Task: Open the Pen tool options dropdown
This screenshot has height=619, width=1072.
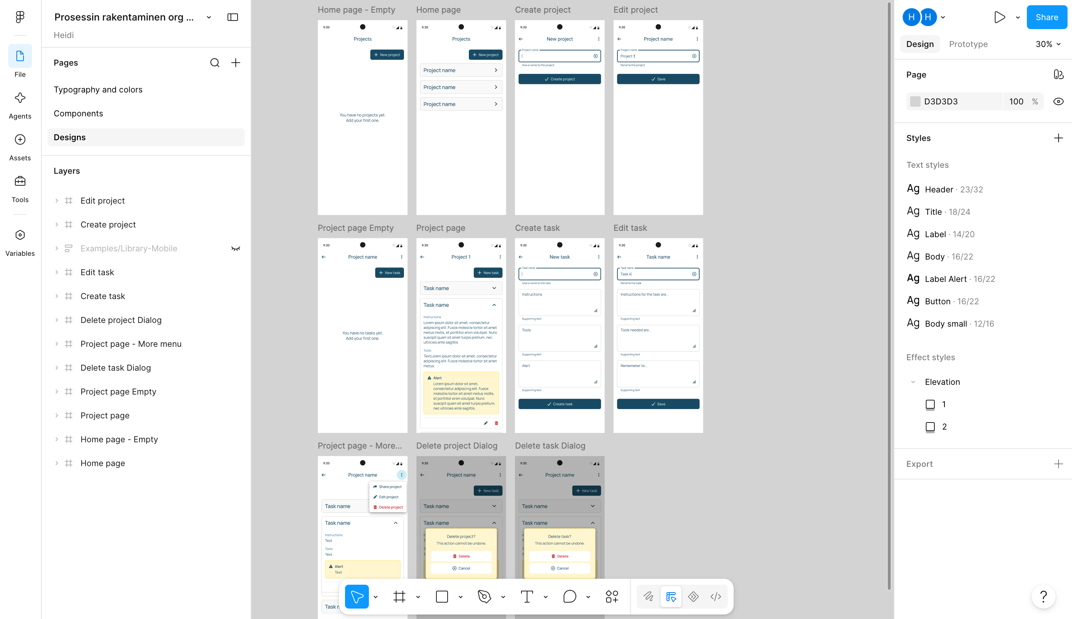Action: click(x=503, y=597)
